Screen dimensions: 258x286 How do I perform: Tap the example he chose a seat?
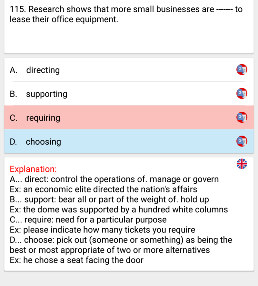[x=77, y=260]
